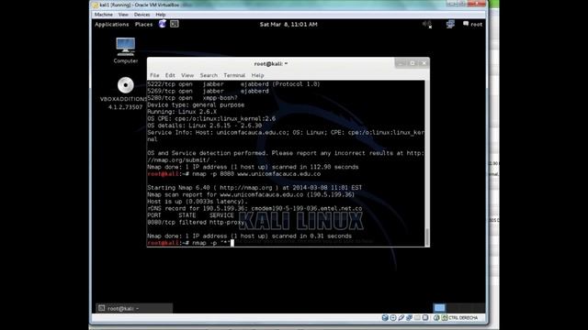Open the Places menu in the Kali panel
The image size is (588, 330).
(x=143, y=25)
